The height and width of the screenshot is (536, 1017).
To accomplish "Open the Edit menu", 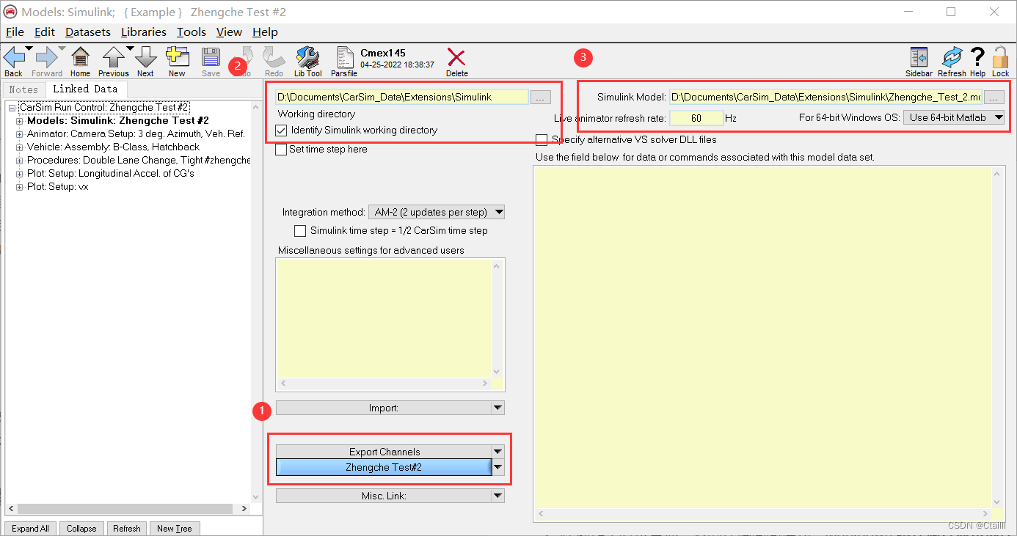I will click(x=45, y=32).
